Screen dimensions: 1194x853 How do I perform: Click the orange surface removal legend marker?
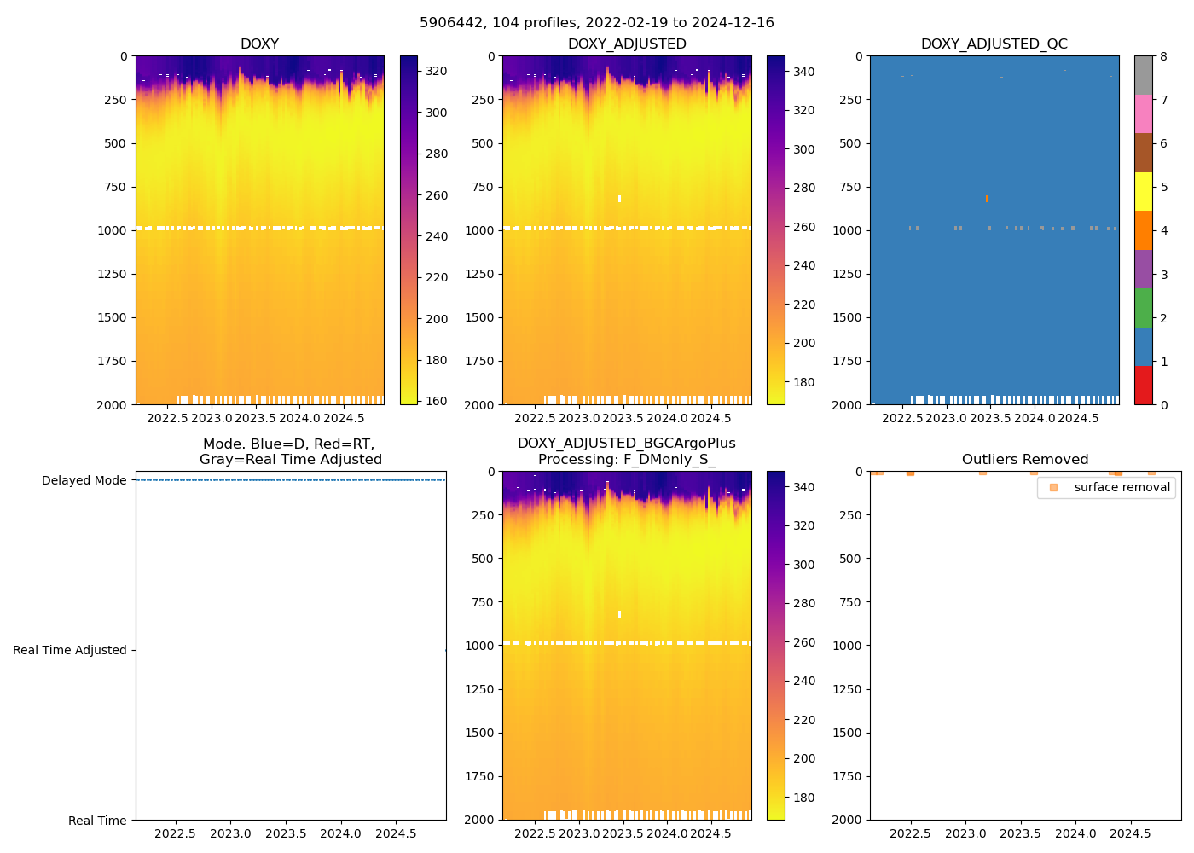point(1053,487)
